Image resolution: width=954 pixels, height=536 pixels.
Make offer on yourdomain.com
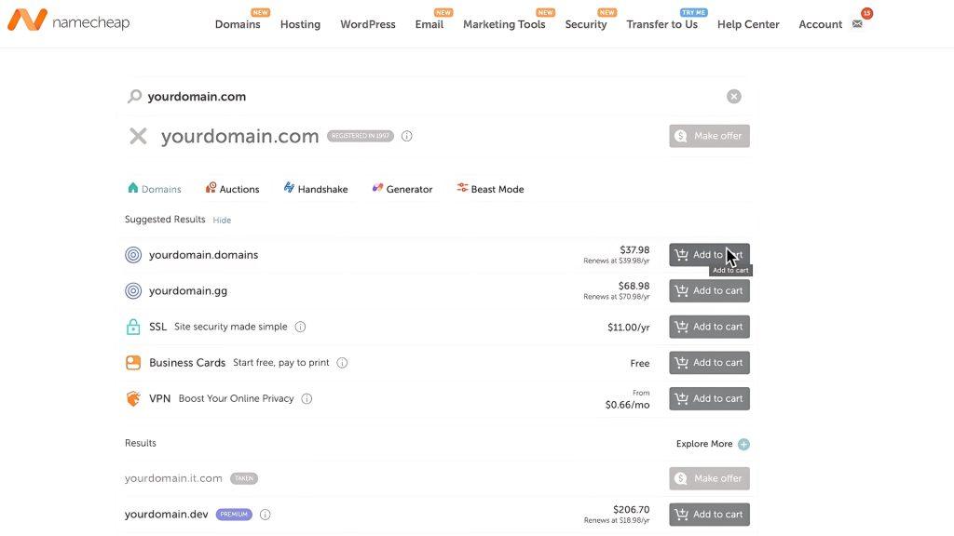[709, 136]
